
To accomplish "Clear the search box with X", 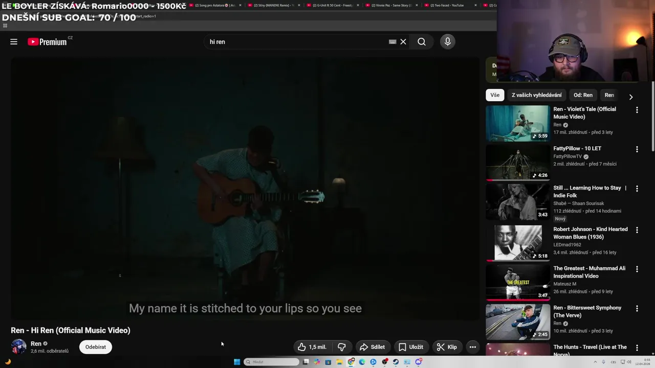I will (403, 42).
